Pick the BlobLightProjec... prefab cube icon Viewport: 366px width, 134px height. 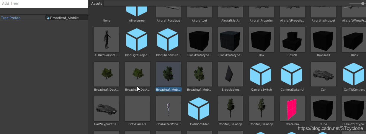coord(137,40)
